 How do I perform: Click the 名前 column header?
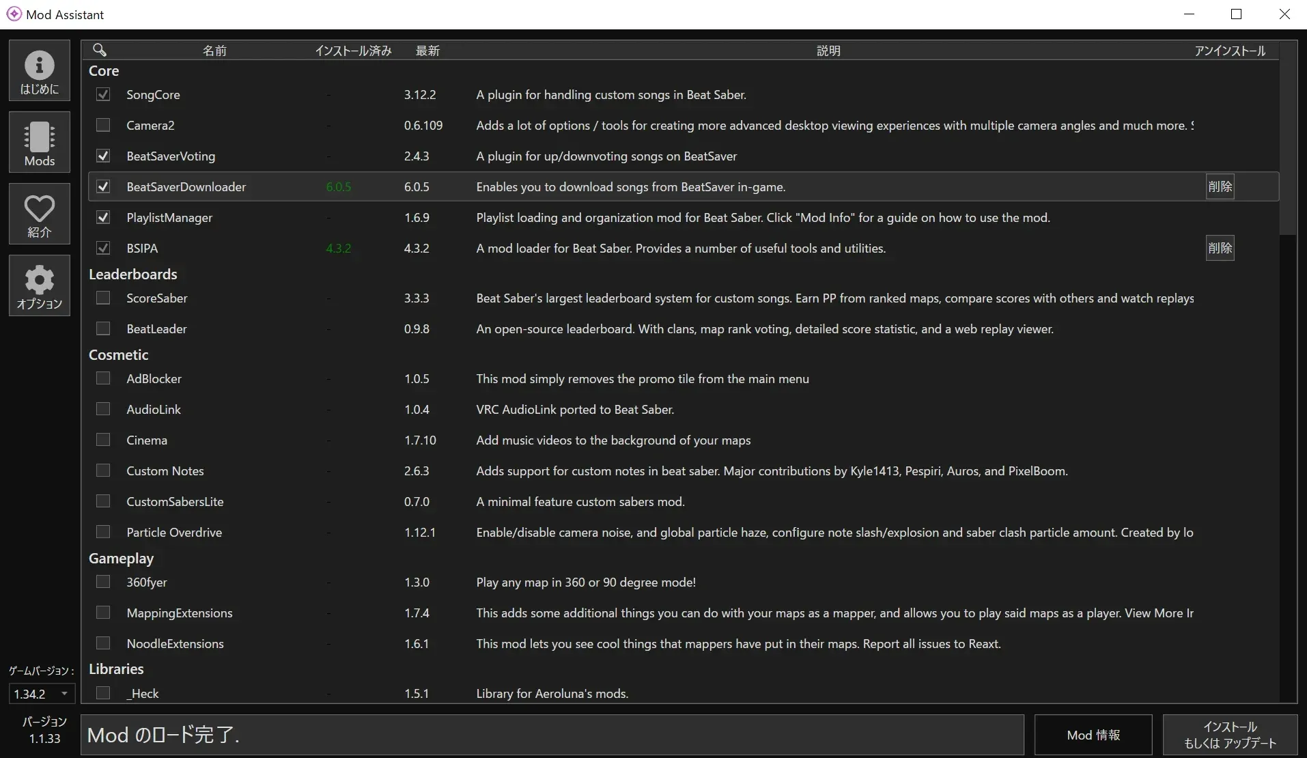click(214, 51)
